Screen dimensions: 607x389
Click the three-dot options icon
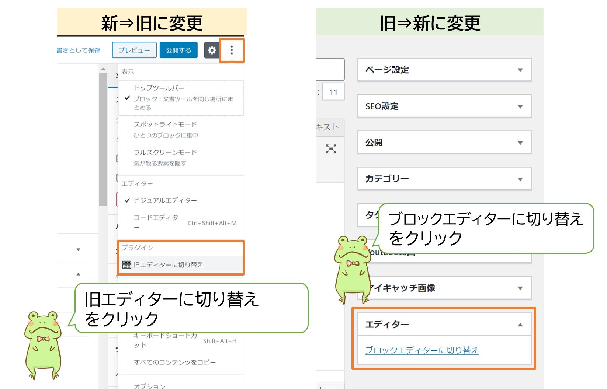pyautogui.click(x=232, y=50)
